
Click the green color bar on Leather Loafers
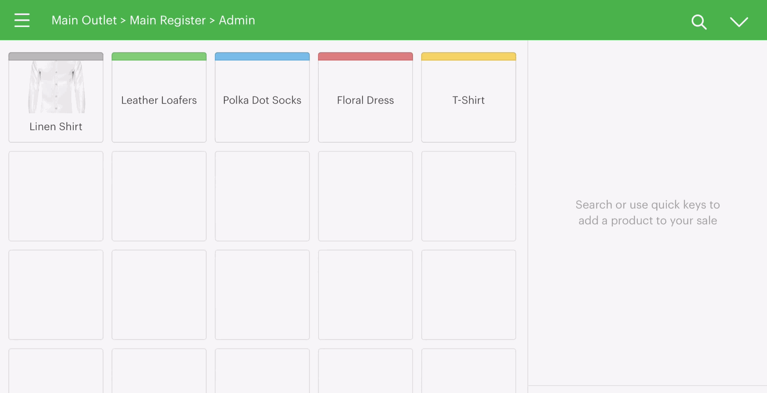[x=159, y=56]
